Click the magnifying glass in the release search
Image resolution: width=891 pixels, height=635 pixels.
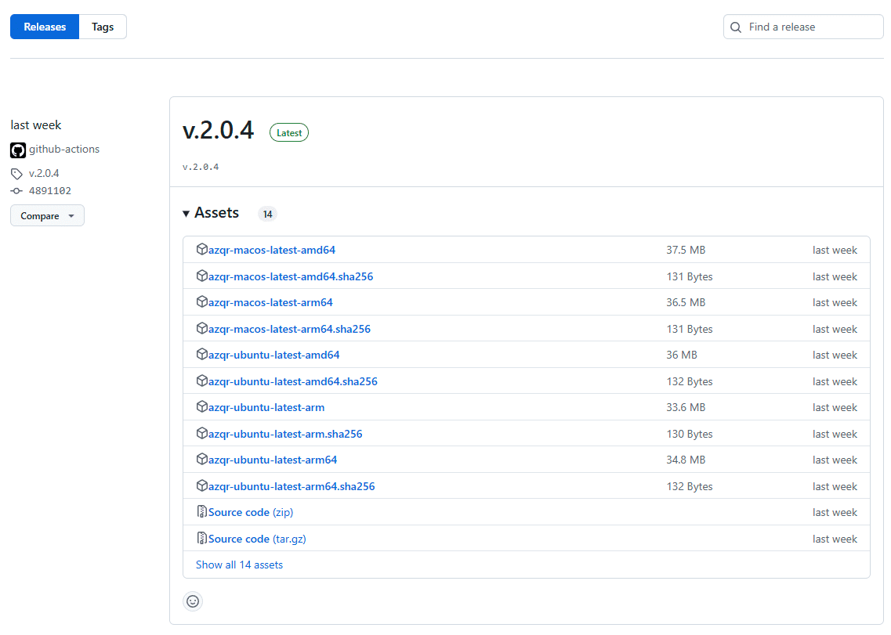735,27
